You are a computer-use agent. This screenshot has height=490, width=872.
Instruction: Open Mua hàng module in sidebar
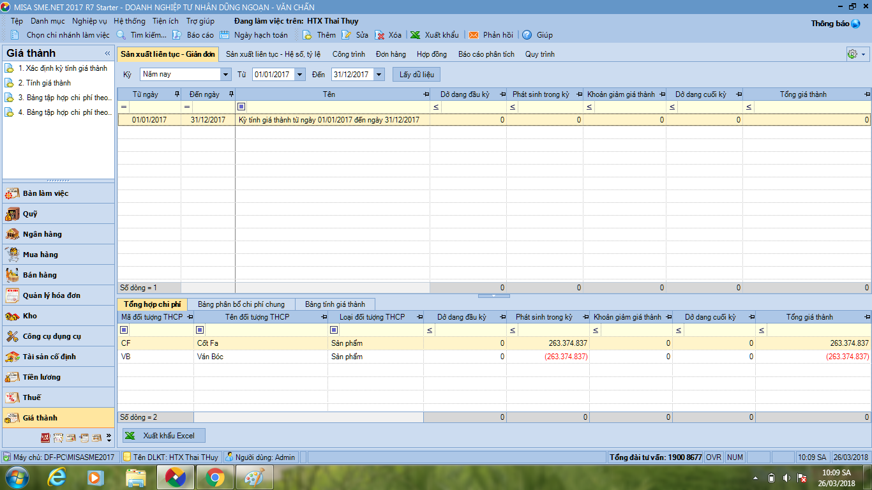[59, 255]
